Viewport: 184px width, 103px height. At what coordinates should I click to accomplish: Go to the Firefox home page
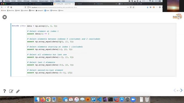(11, 7)
